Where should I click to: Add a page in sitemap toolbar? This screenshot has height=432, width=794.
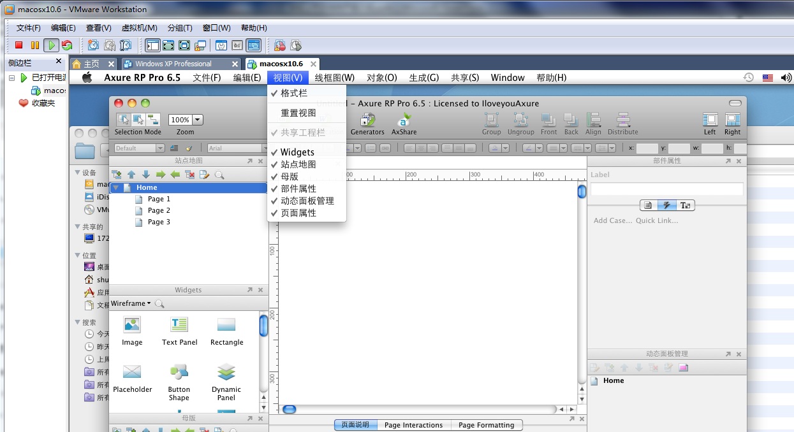tap(116, 174)
